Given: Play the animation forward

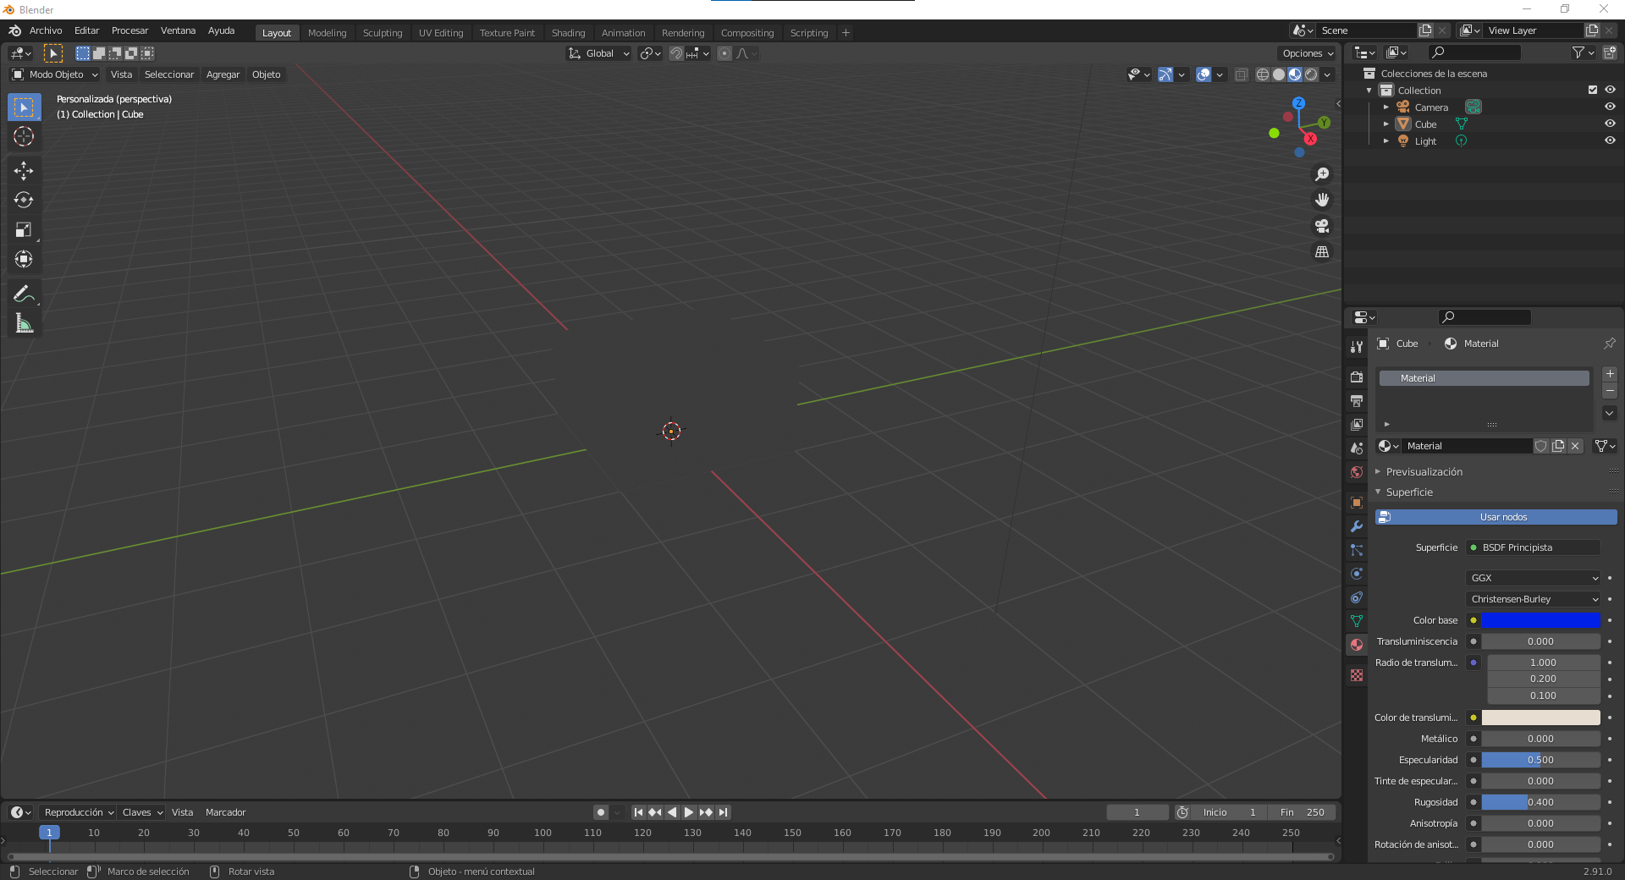Looking at the screenshot, I should pos(688,812).
